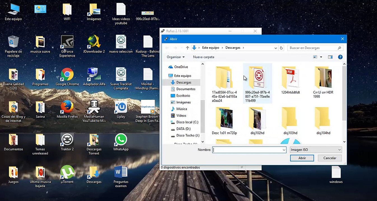Open Juegos folder on desktop
The width and height of the screenshot is (377, 201).
click(x=13, y=174)
